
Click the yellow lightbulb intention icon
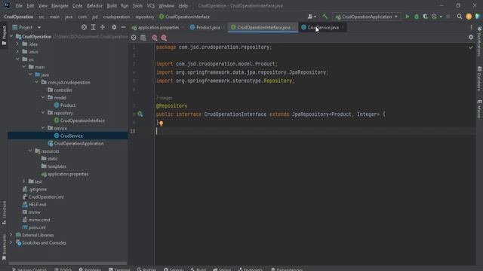161,123
